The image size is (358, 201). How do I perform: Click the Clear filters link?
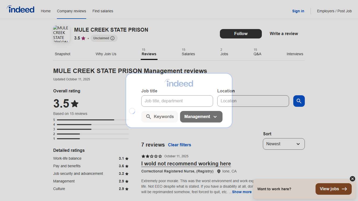point(180,145)
